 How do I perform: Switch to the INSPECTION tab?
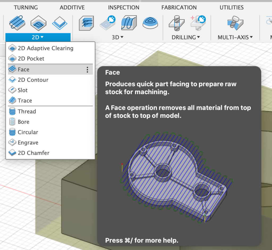(x=124, y=7)
